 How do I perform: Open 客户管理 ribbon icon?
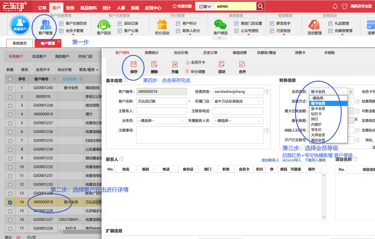(45, 27)
